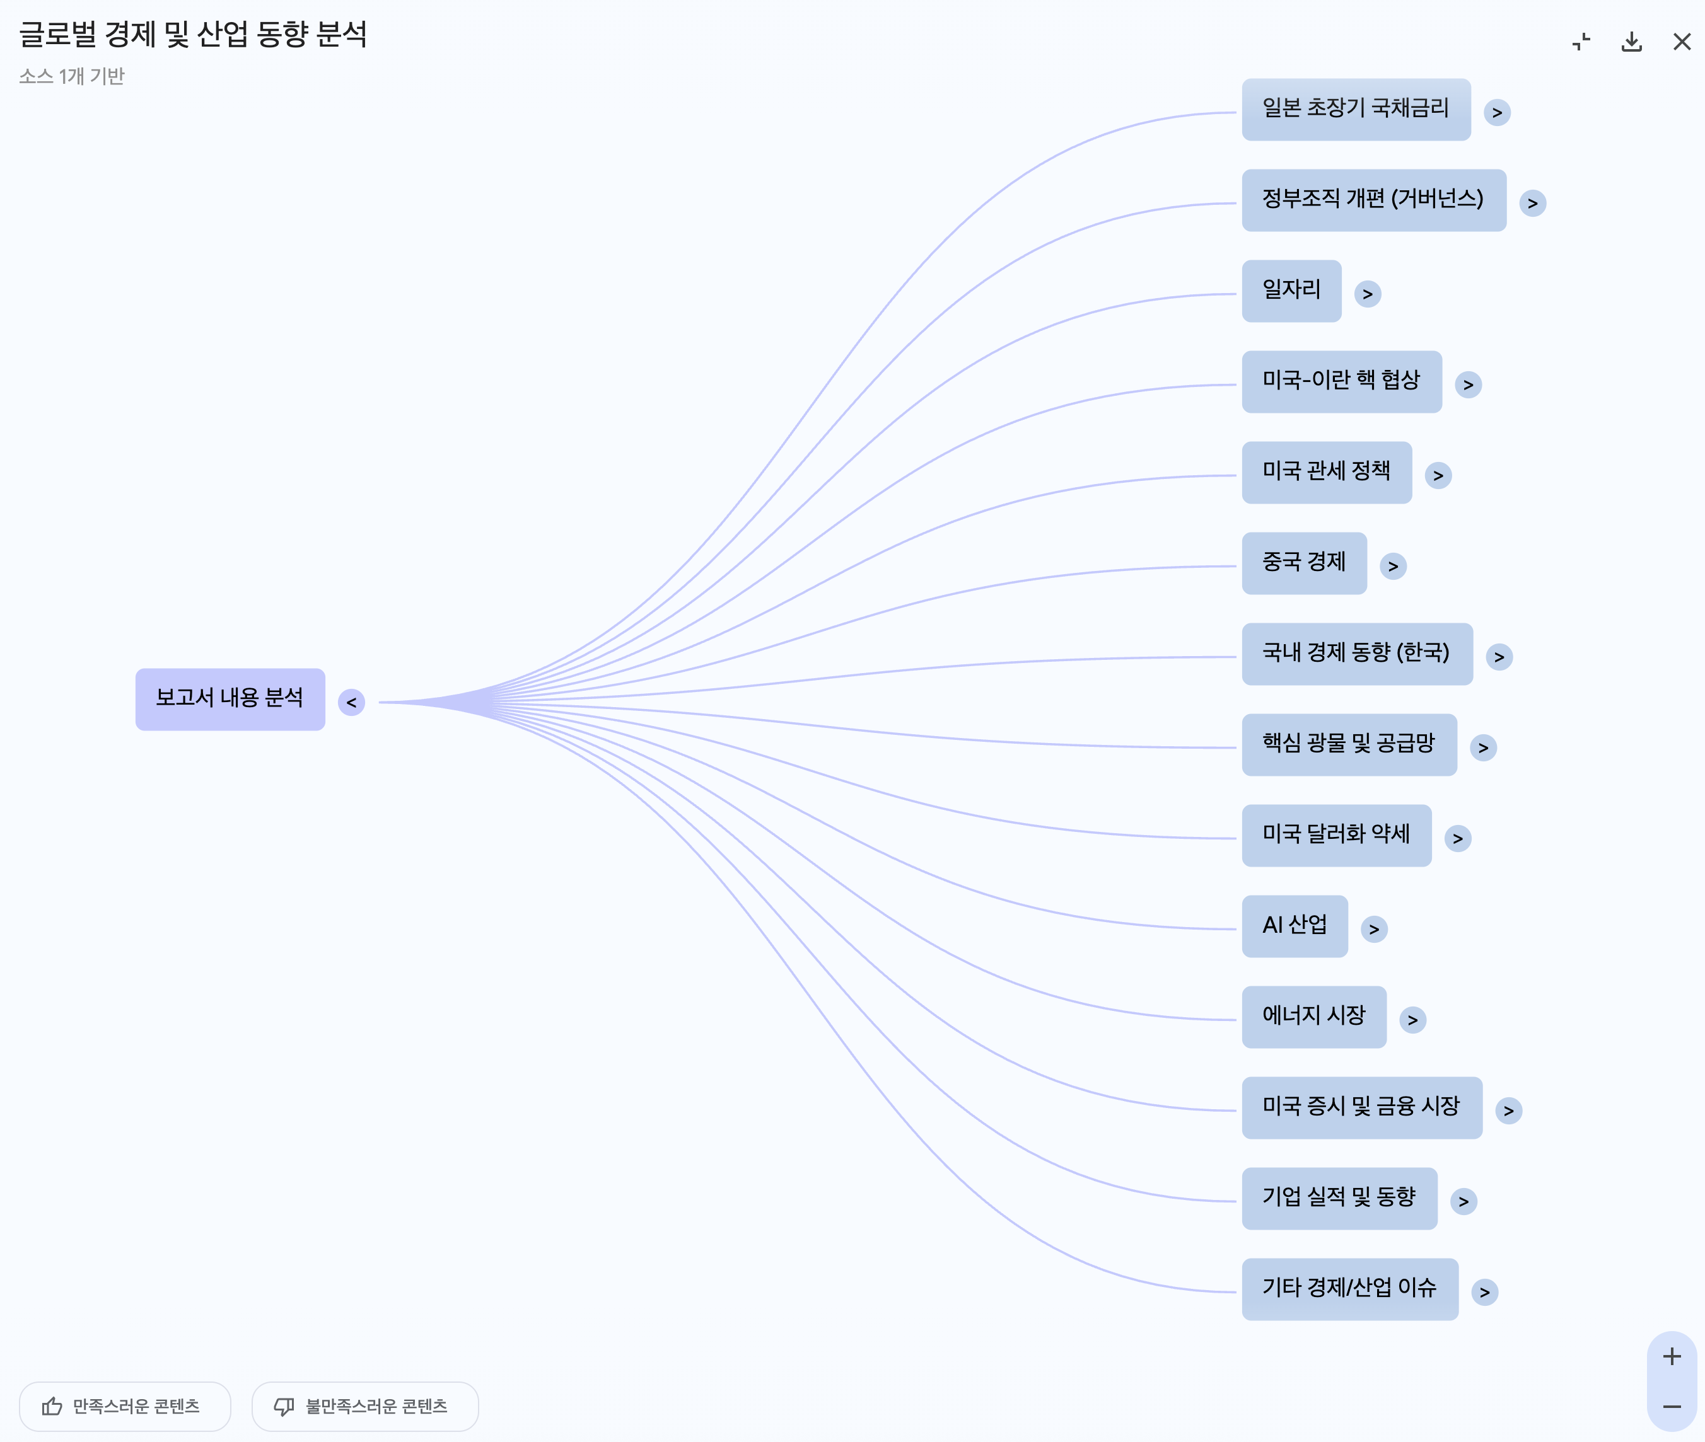Image resolution: width=1705 pixels, height=1442 pixels.
Task: Select the 미국-이란 핵 협상 node
Action: pyautogui.click(x=1341, y=381)
